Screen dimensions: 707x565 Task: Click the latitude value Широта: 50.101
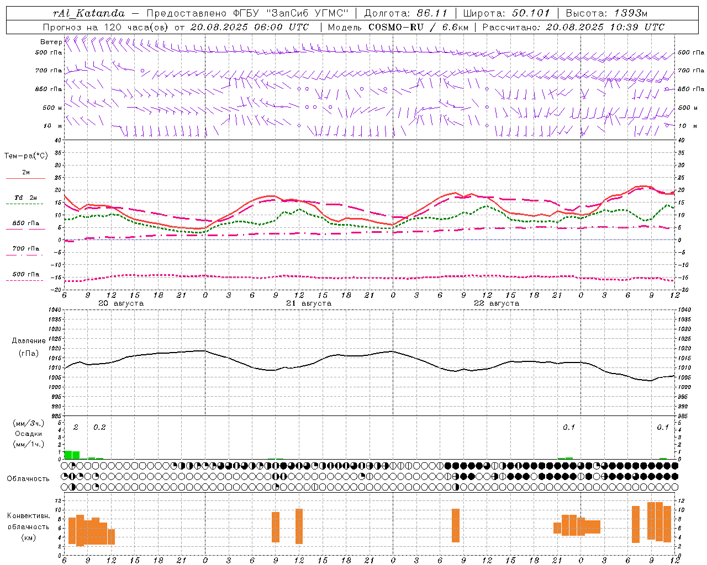[507, 13]
